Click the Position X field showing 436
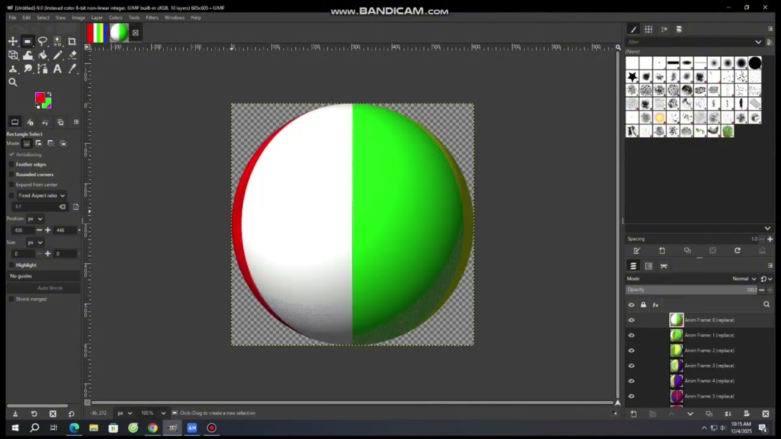Image resolution: width=781 pixels, height=439 pixels. click(23, 230)
